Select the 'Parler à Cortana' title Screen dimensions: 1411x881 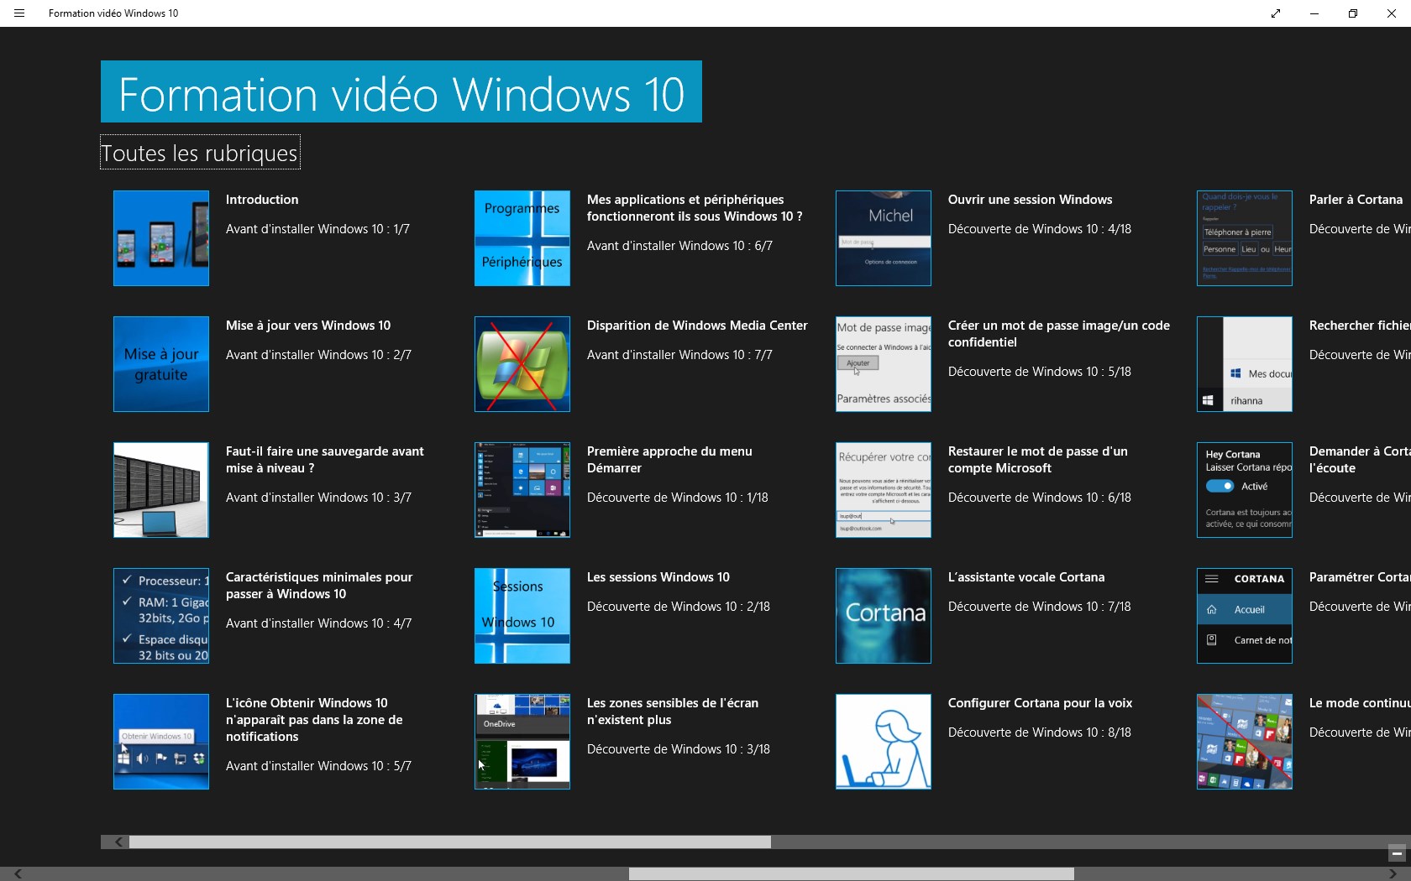[x=1356, y=200]
